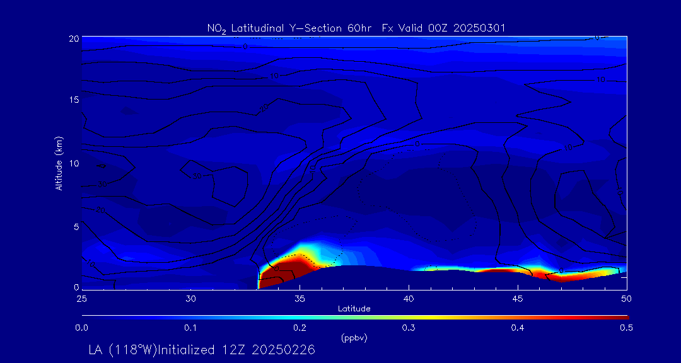Click the altitude axis tick label 5
Image resolution: width=681 pixels, height=363 pixels.
pos(76,227)
